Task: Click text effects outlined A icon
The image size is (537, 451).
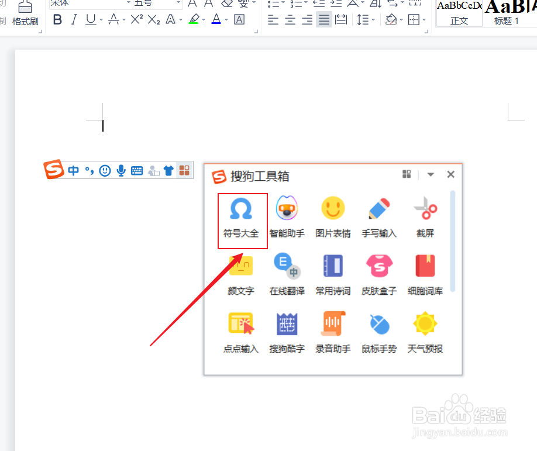Action: tap(171, 20)
